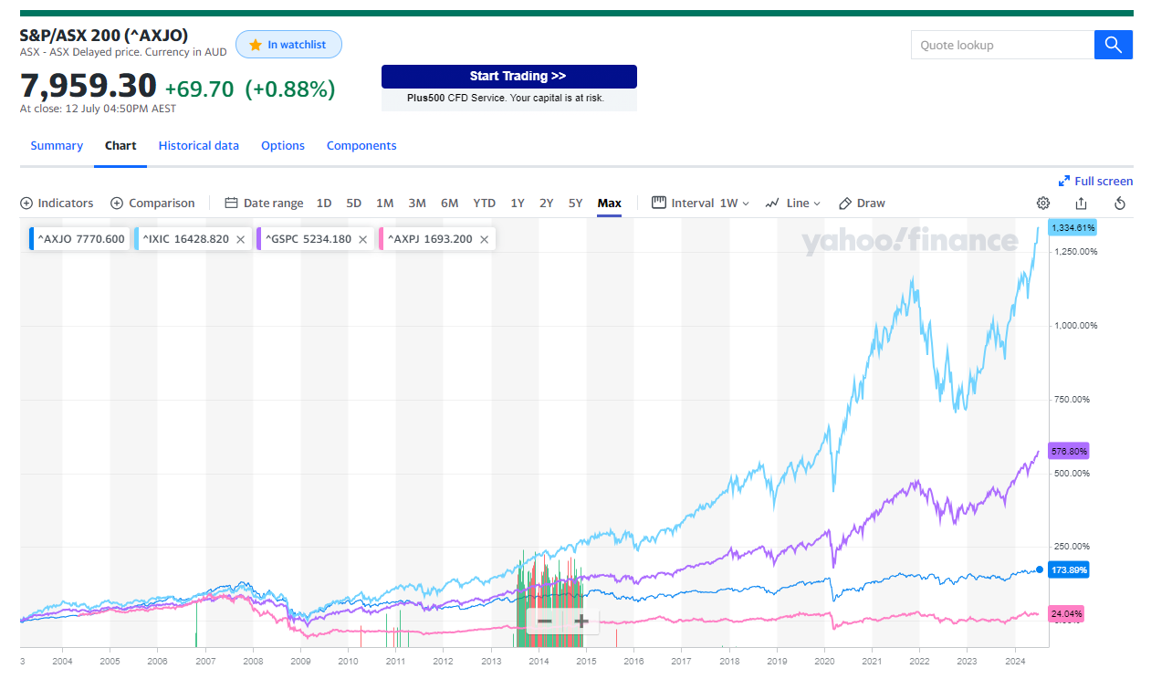Viewport: 1151px width, 679px height.
Task: Expand the Line chart type dropdown
Action: click(x=793, y=204)
